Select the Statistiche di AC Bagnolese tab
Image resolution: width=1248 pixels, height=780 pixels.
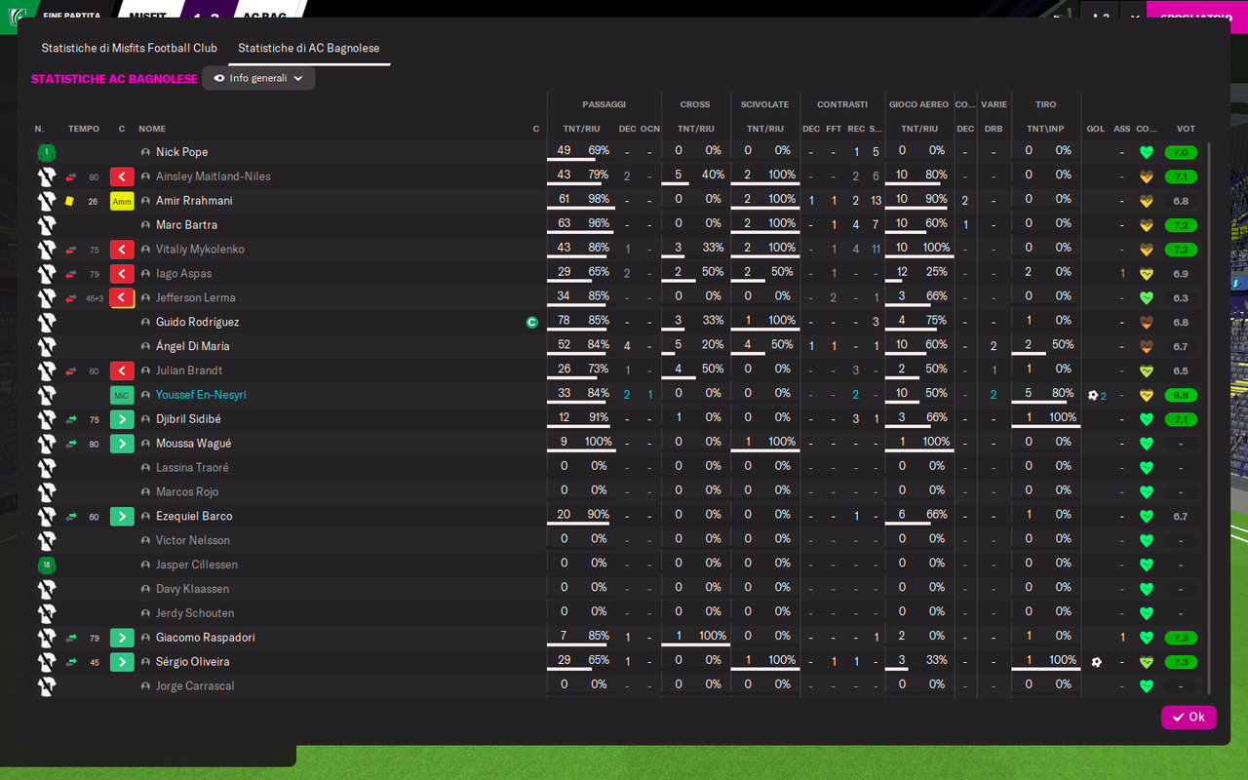(x=309, y=48)
